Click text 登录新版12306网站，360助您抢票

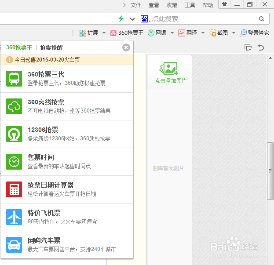69,138
